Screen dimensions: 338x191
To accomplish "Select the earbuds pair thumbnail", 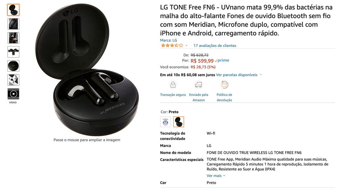I will pos(13,52).
